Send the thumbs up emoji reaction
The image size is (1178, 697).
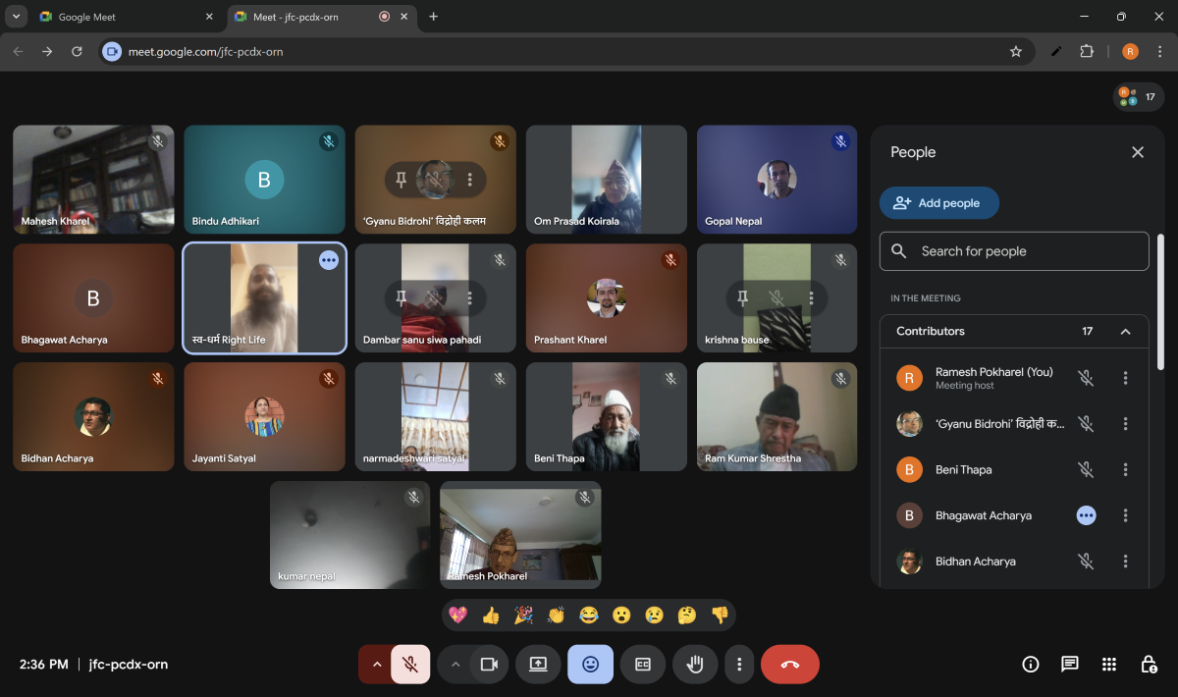pyautogui.click(x=491, y=616)
